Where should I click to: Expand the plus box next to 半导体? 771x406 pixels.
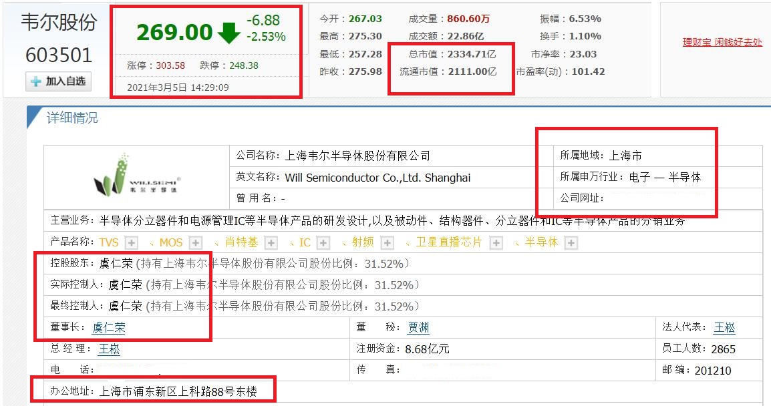pyautogui.click(x=571, y=243)
